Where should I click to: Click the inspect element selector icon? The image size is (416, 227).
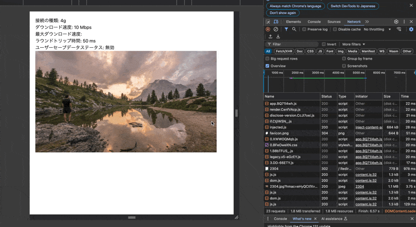(268, 22)
